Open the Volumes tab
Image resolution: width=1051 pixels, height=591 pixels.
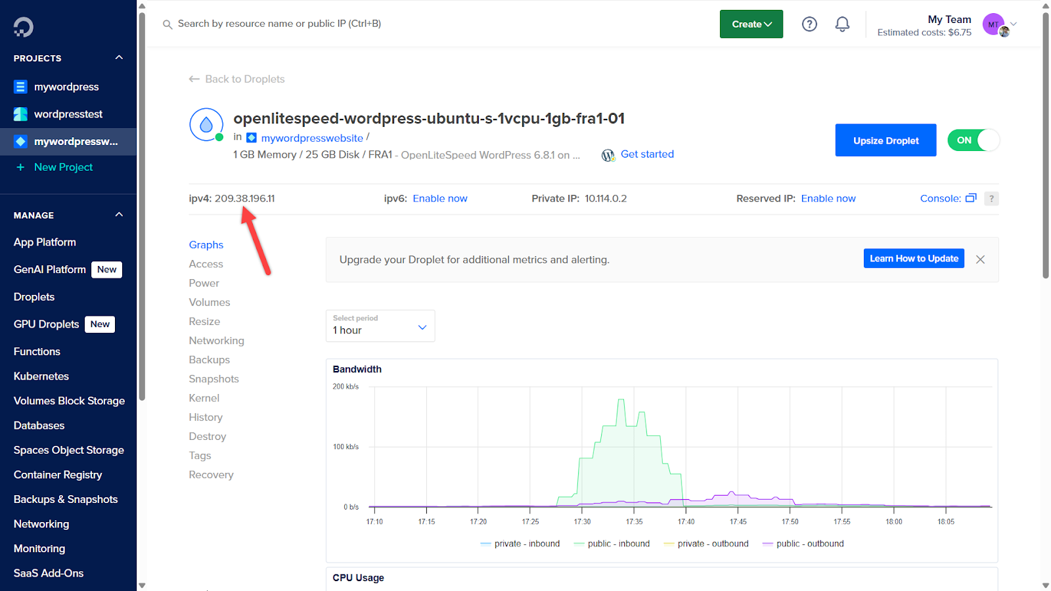(x=210, y=302)
